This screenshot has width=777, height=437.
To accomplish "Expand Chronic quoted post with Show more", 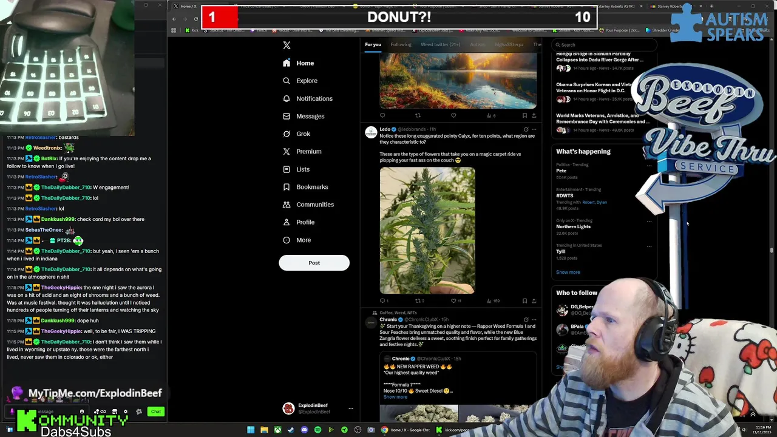I will tap(395, 397).
